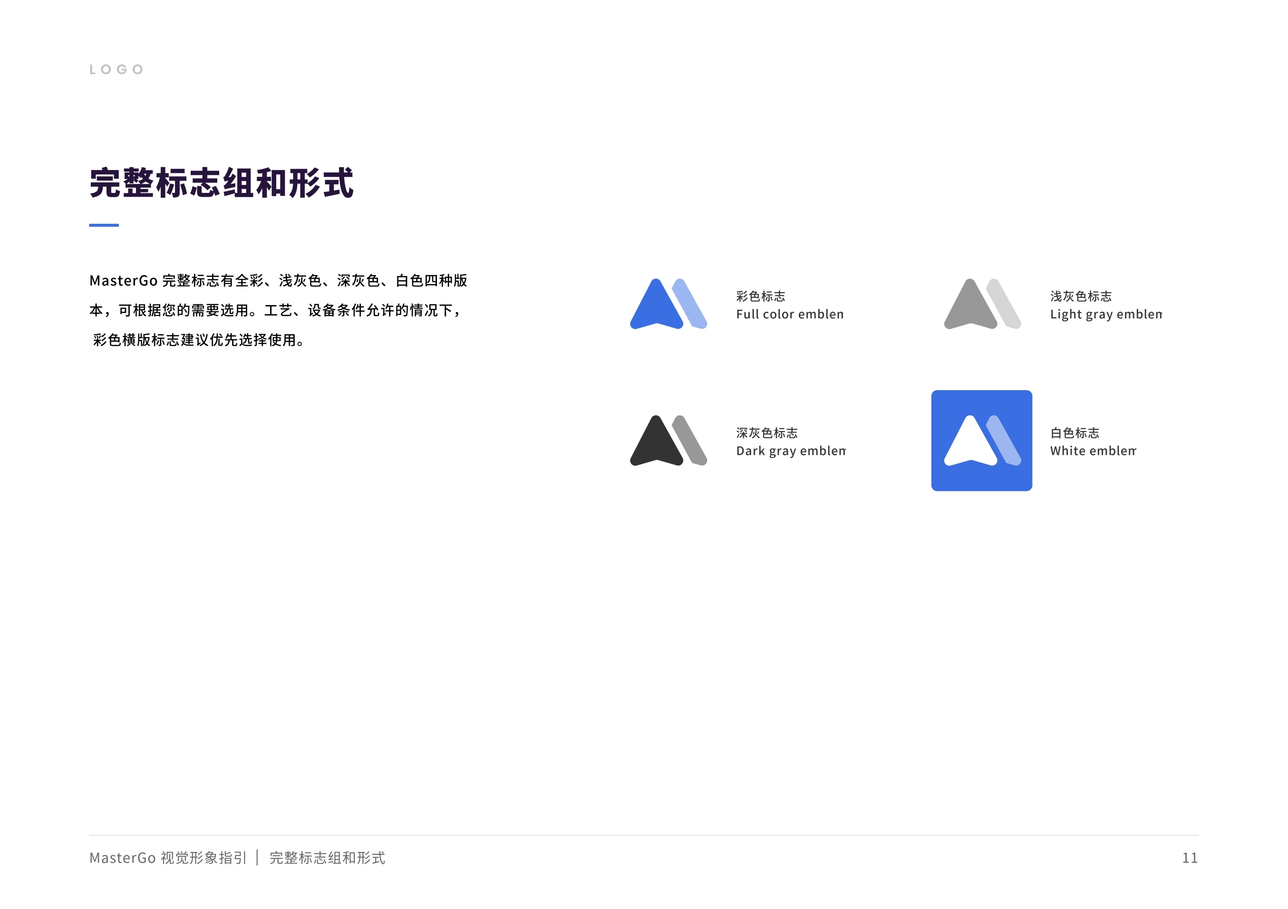
Task: Click the 'Light gray emblem' label
Action: (x=1106, y=315)
